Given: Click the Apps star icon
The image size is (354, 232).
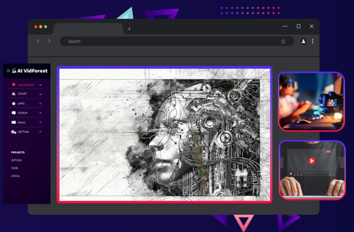Looking at the screenshot, I should (14, 104).
